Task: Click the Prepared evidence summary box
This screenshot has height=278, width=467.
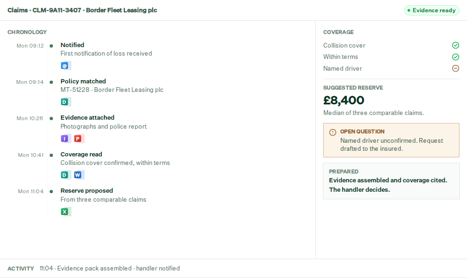Action: [x=391, y=181]
